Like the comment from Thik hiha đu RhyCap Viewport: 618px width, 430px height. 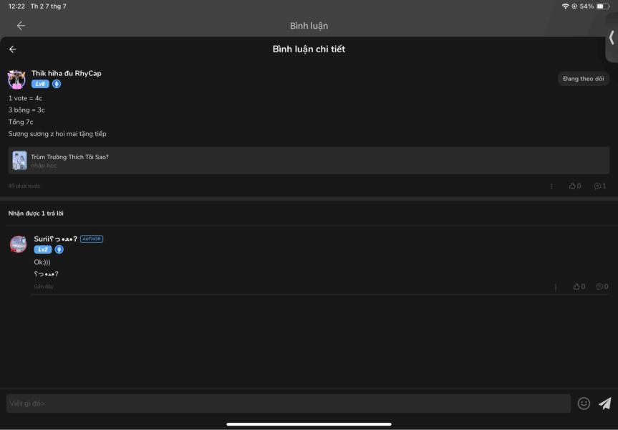pos(575,186)
